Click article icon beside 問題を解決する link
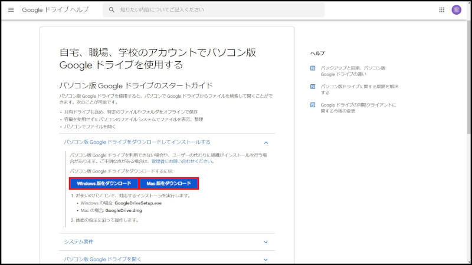472x265 pixels. 313,87
